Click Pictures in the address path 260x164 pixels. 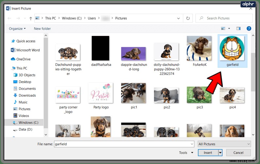121,18
